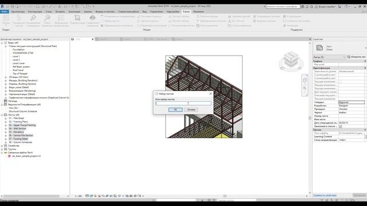Open the sheet type selector dropdown arrow

click(365, 48)
